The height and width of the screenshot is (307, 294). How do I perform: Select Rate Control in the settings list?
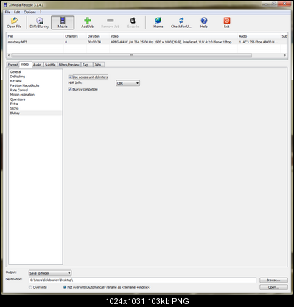click(x=19, y=90)
